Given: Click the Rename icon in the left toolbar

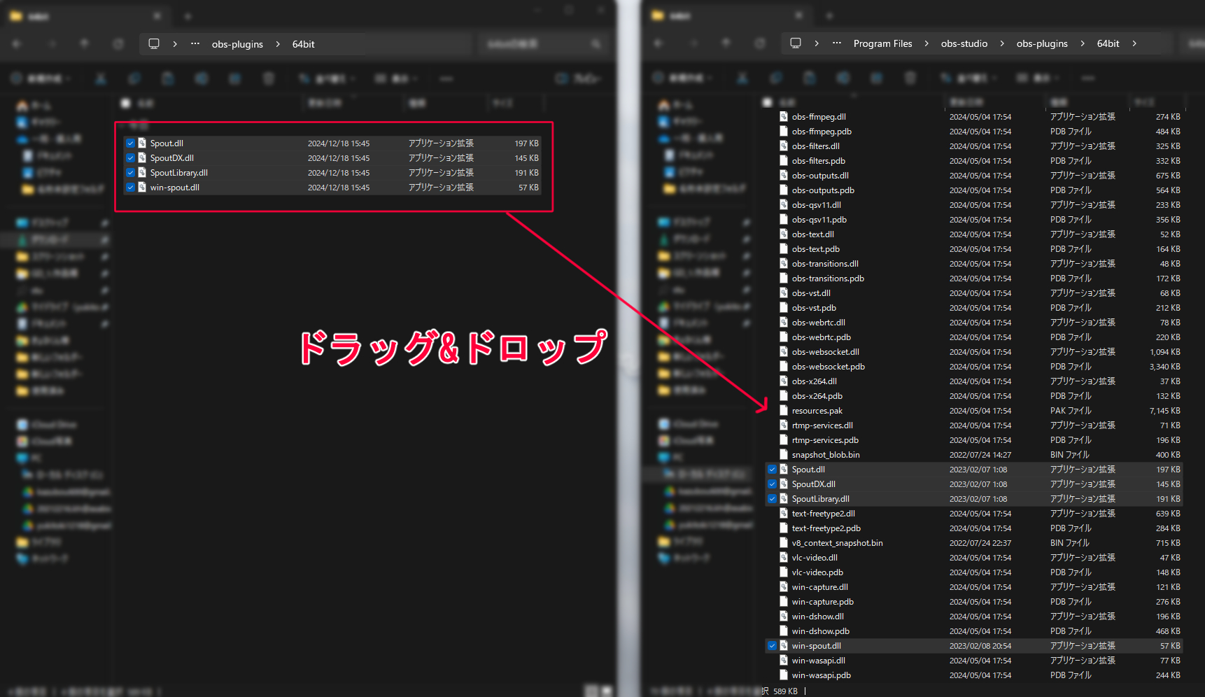Looking at the screenshot, I should pos(202,78).
